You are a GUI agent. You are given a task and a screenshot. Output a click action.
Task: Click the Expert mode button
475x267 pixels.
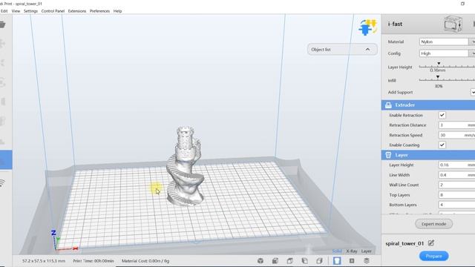(433, 224)
